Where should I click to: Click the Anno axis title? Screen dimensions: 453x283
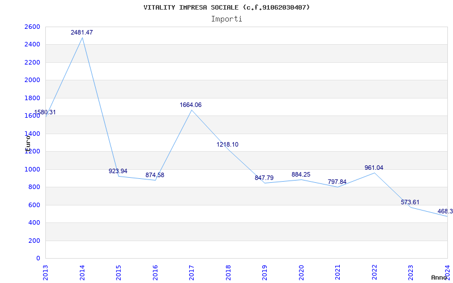439,277
